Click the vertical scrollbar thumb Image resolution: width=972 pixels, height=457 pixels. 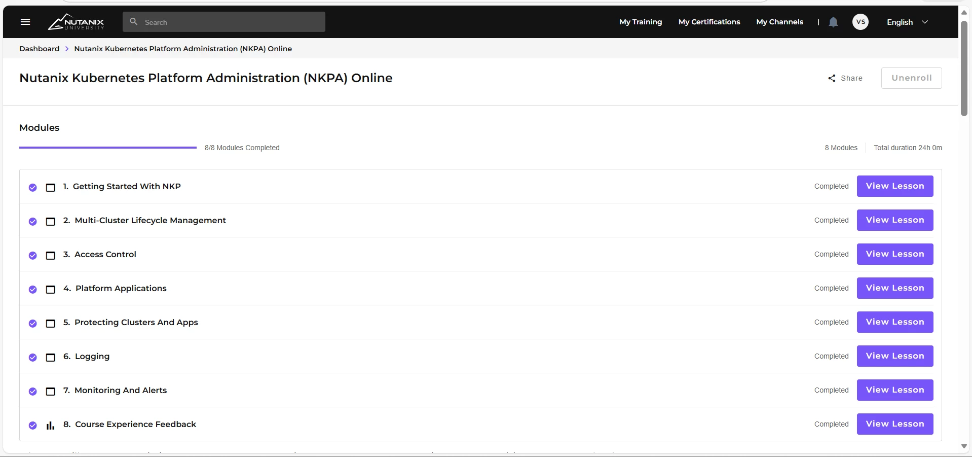click(964, 68)
